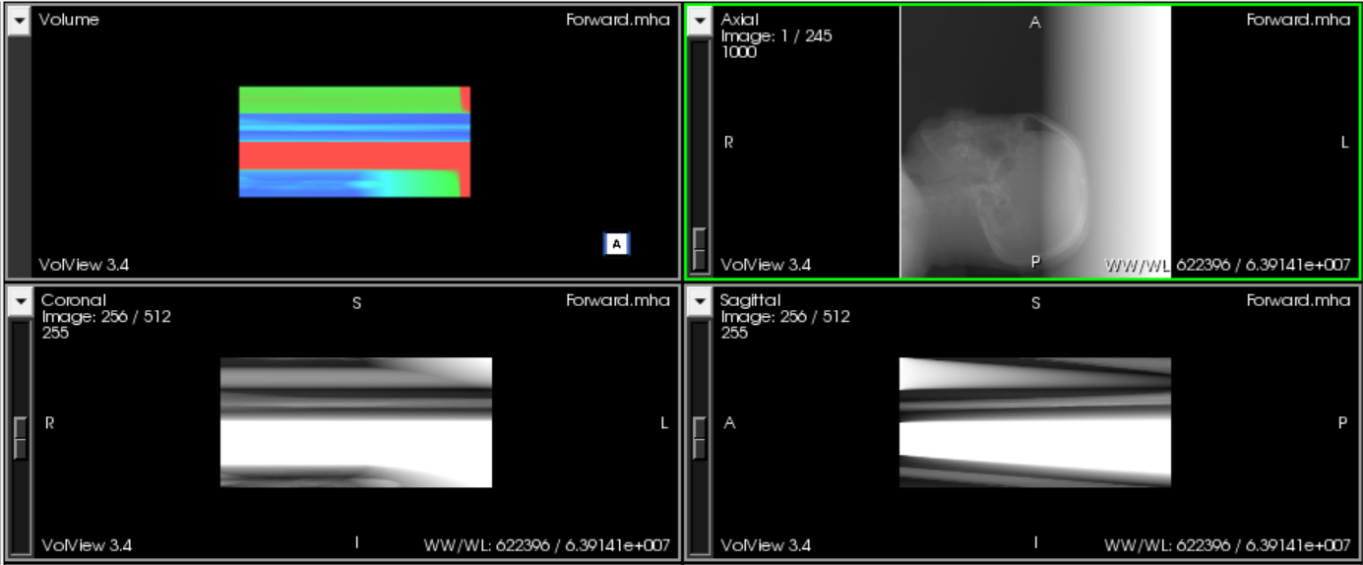The height and width of the screenshot is (565, 1363).
Task: Click the 'R' marker in Coronal view
Action: (x=49, y=423)
